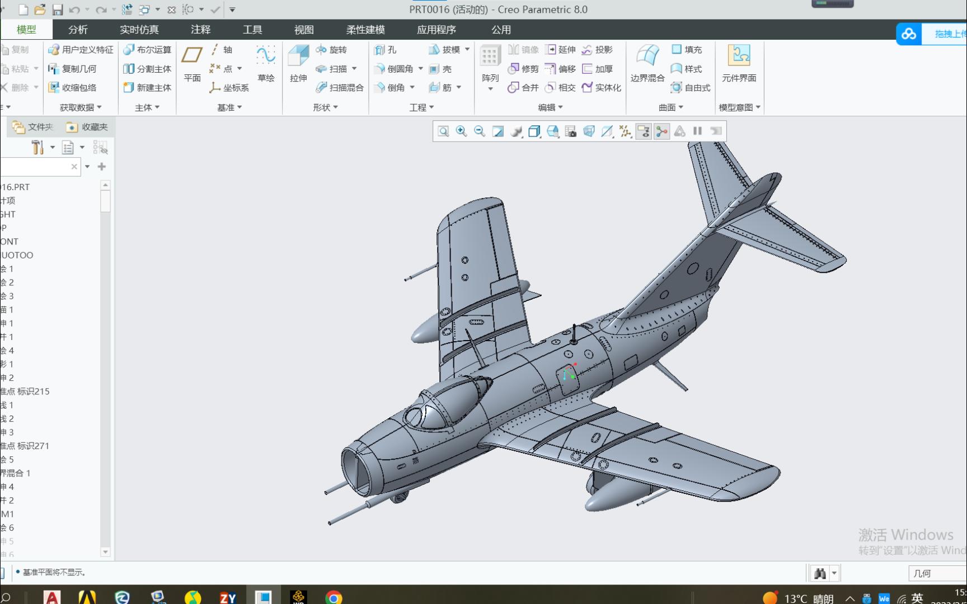Click the New Body (新建主体) button
This screenshot has height=604, width=967.
pyautogui.click(x=147, y=88)
